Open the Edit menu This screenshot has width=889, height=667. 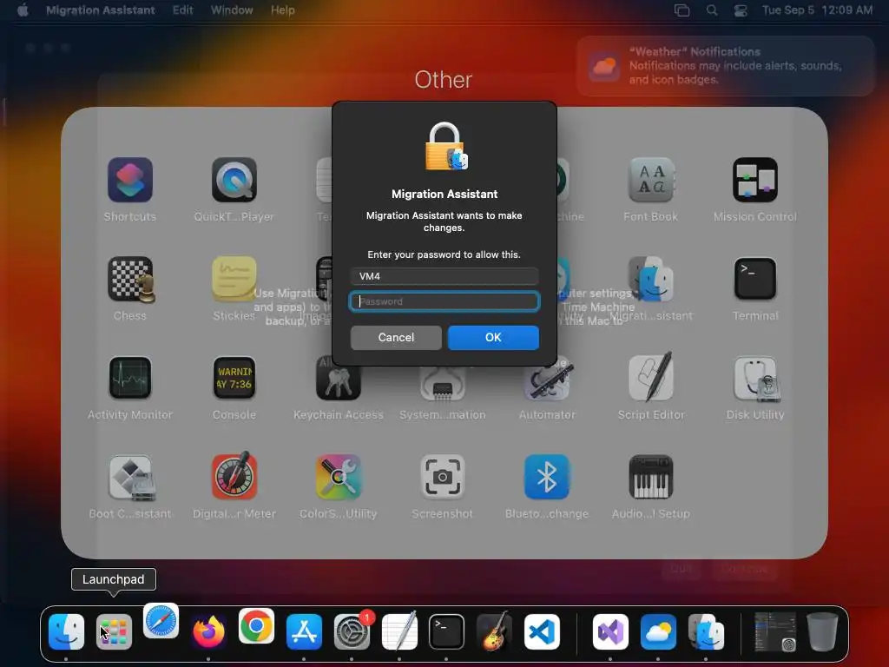pos(182,10)
